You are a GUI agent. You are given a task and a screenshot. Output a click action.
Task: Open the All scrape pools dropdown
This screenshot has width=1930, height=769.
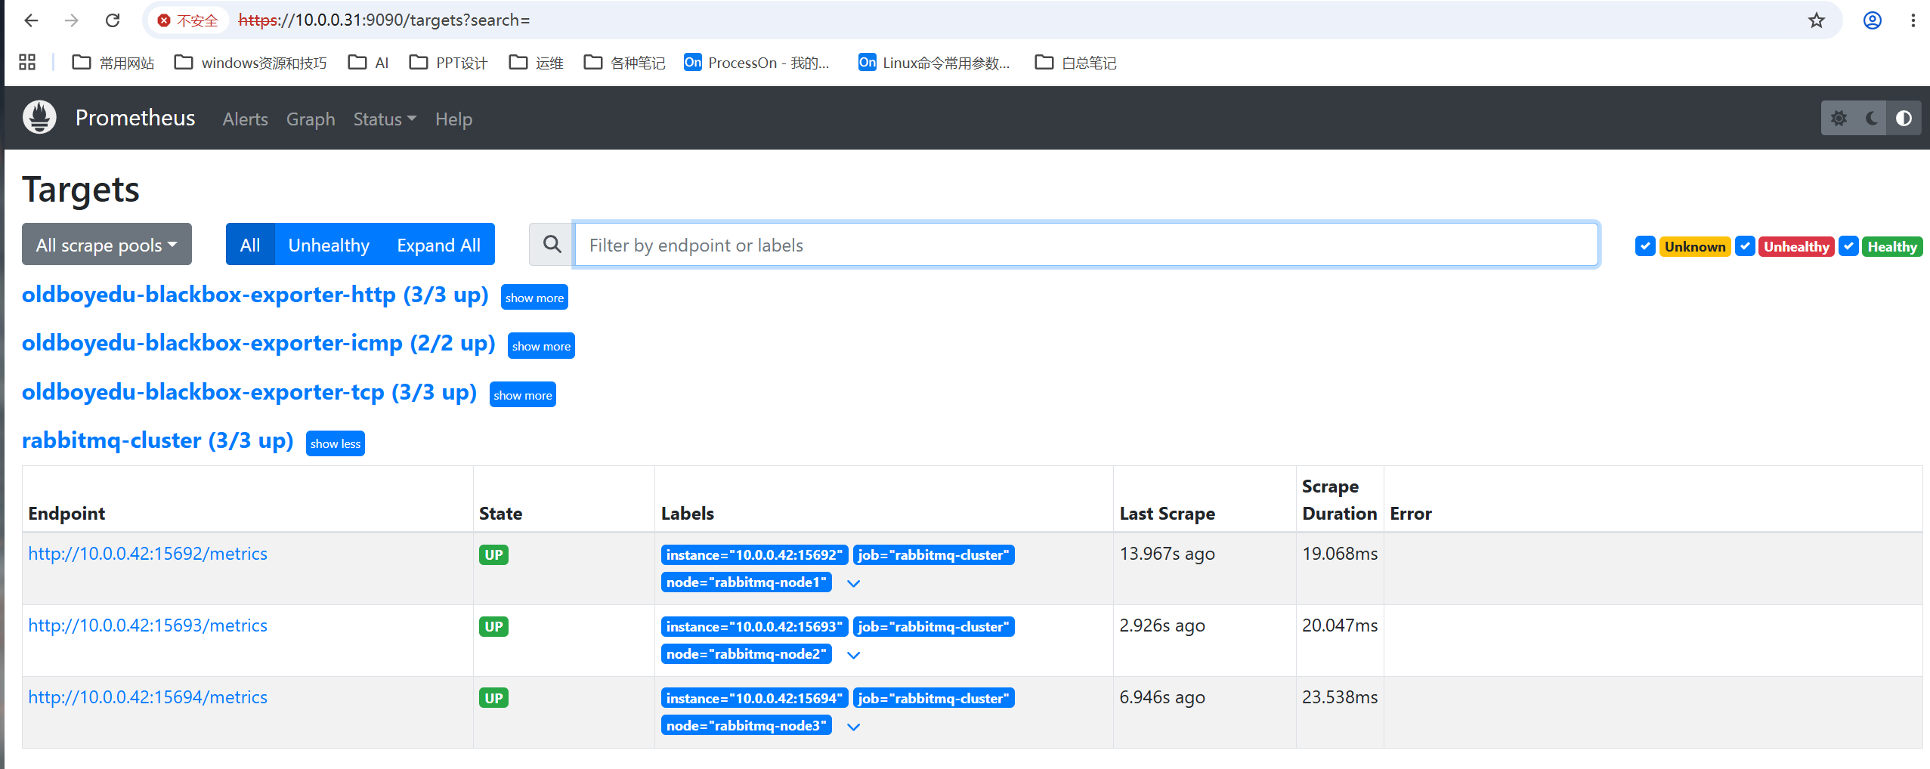pos(107,244)
